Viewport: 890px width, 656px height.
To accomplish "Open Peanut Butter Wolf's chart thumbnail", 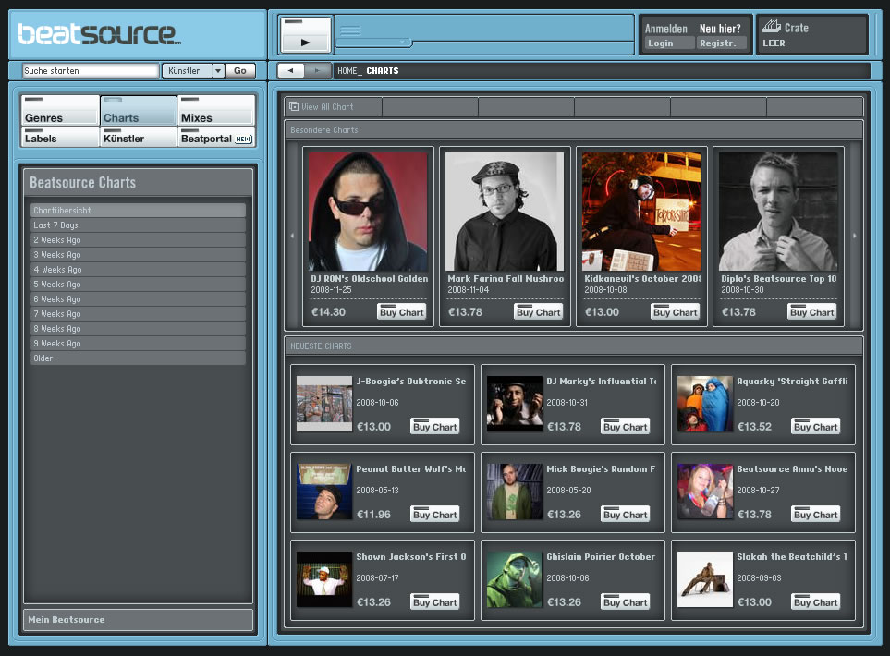I will pyautogui.click(x=324, y=492).
